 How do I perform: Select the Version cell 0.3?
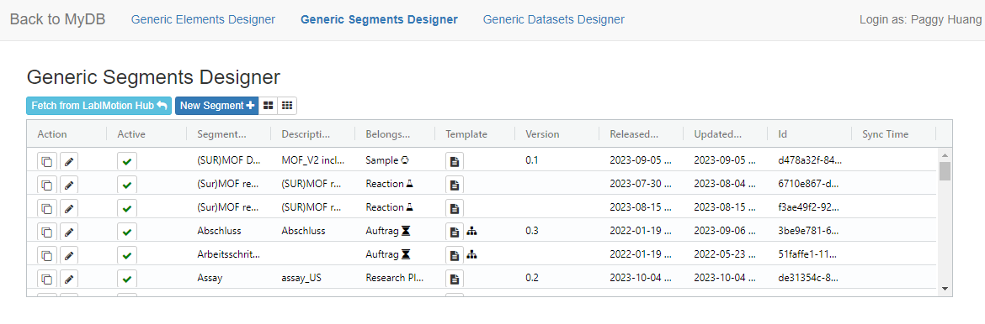pos(532,231)
